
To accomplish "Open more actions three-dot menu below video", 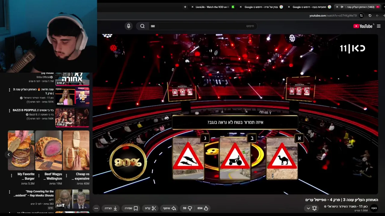I will [96, 208].
